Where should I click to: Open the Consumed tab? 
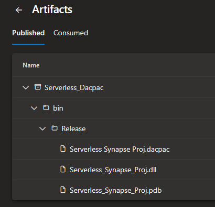[71, 33]
